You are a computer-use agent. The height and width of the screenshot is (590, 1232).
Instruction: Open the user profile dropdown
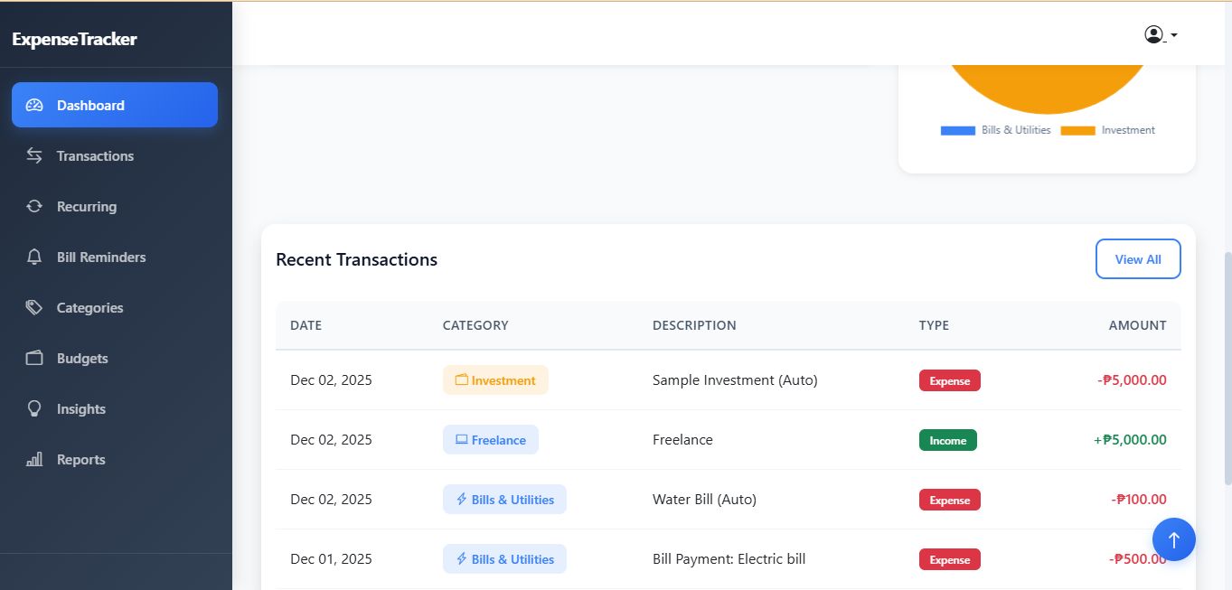(1160, 34)
